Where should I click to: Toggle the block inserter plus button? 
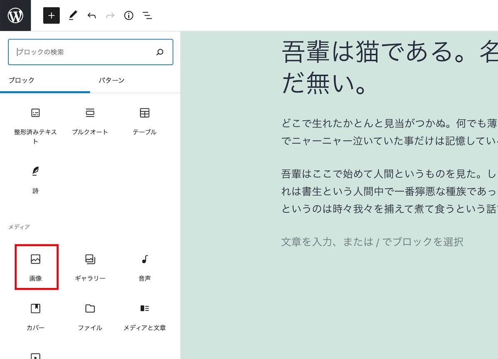(x=51, y=15)
